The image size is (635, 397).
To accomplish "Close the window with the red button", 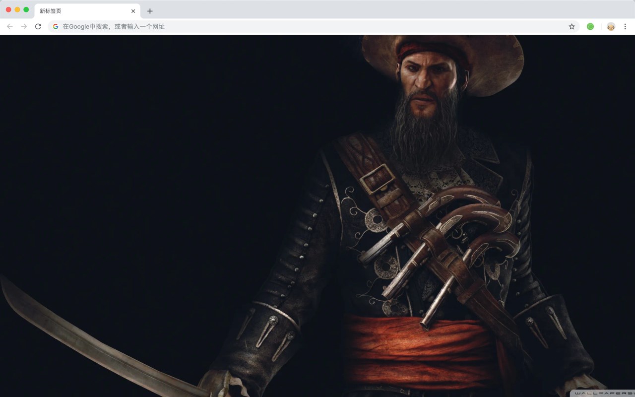I will (x=8, y=10).
